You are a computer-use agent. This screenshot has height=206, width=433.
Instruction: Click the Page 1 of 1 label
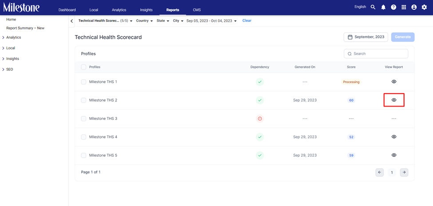pyautogui.click(x=91, y=172)
